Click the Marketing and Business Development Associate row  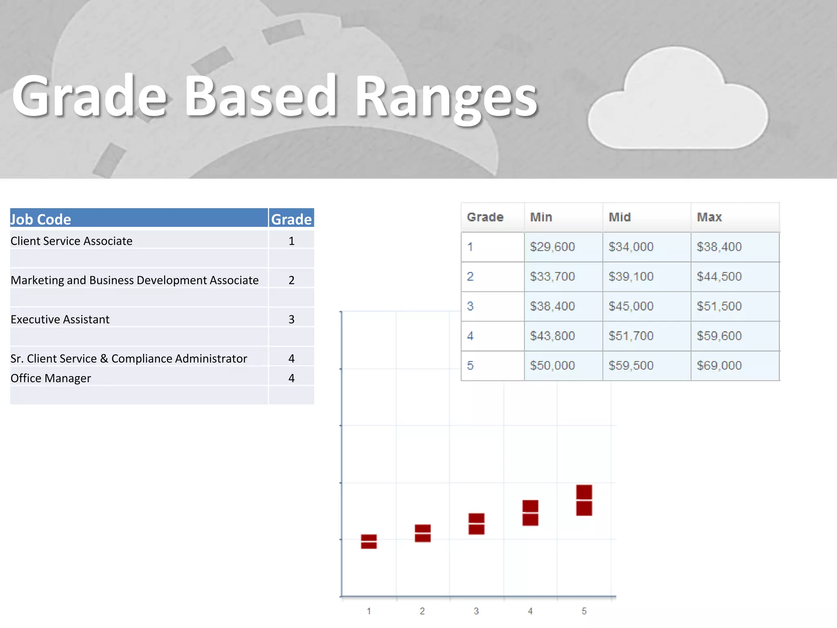134,280
